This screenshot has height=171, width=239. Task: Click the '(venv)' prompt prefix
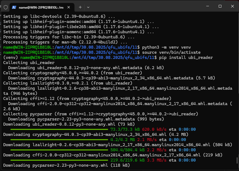pyautogui.click(x=11, y=58)
